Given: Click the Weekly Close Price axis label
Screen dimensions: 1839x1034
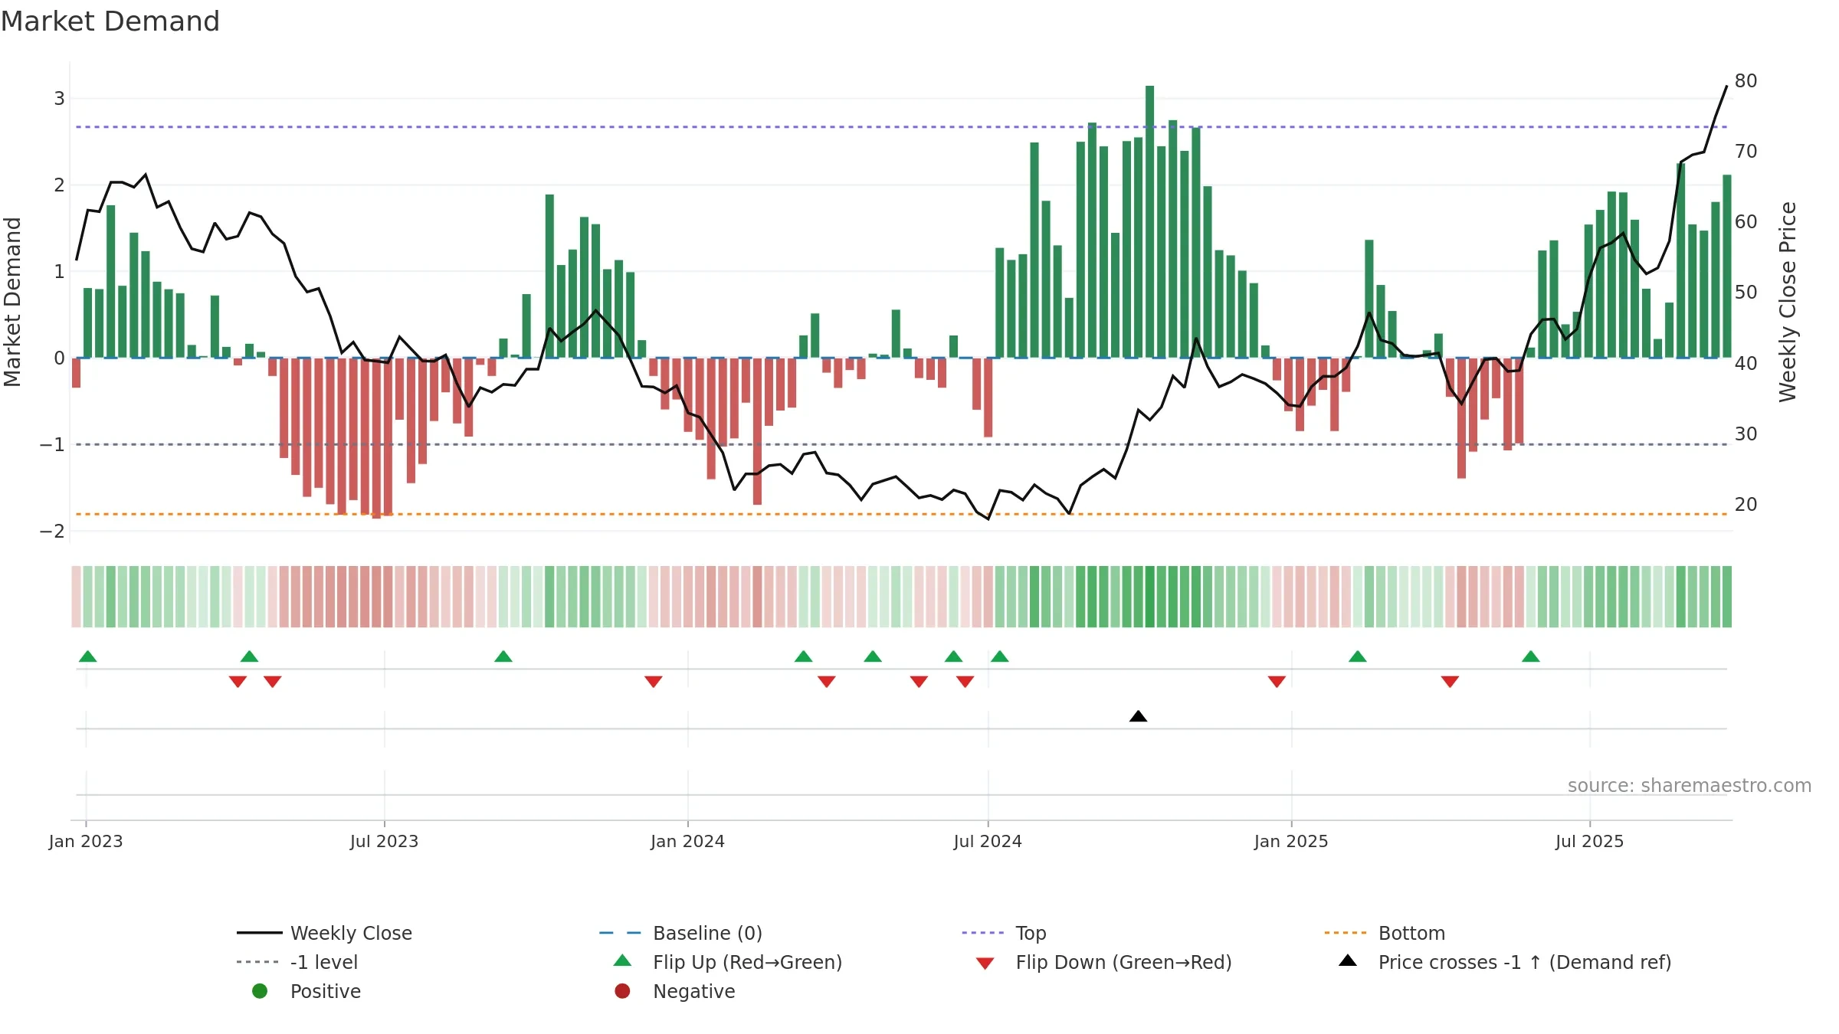Looking at the screenshot, I should coord(1788,302).
